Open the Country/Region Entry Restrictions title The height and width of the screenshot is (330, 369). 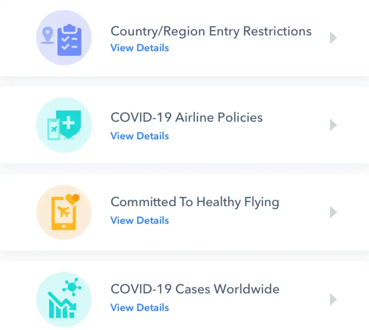coord(211,32)
